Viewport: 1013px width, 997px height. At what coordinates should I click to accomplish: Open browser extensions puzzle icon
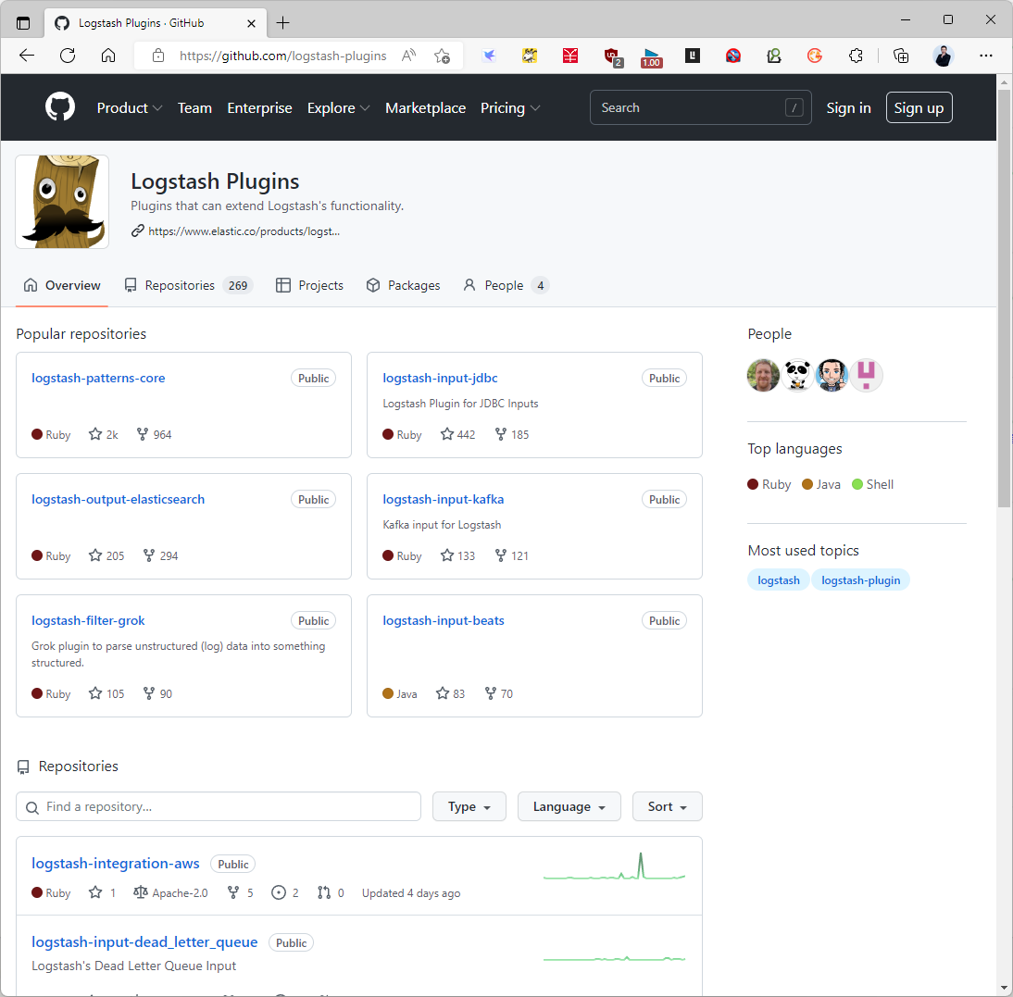[856, 56]
